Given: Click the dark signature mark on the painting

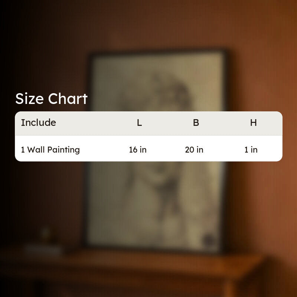Looking at the screenshot, I should 208,240.
